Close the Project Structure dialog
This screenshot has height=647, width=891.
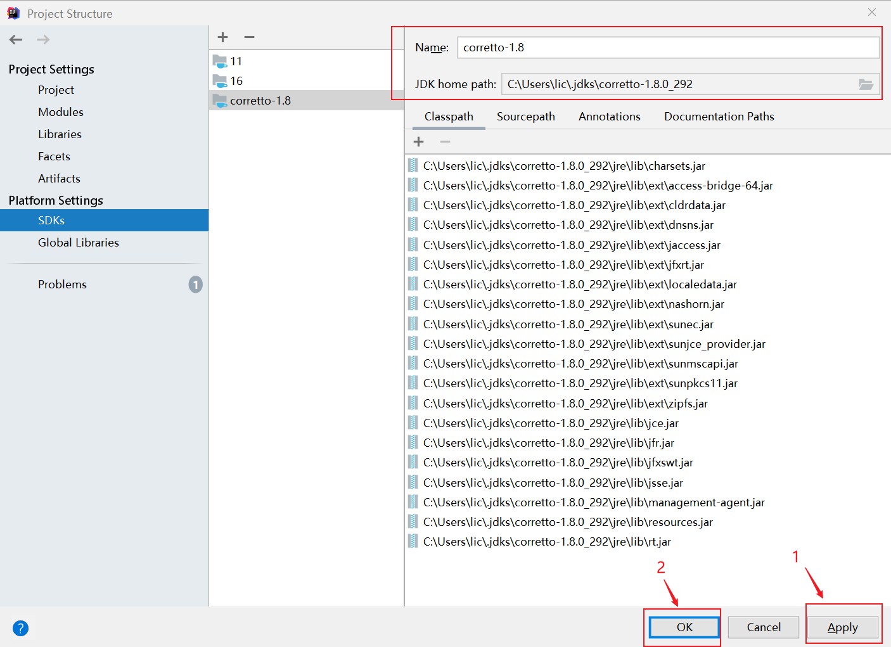pyautogui.click(x=872, y=12)
